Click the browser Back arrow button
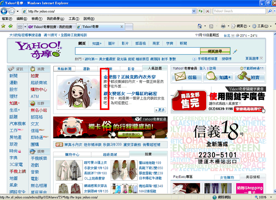The height and width of the screenshot is (200, 276). (4, 11)
